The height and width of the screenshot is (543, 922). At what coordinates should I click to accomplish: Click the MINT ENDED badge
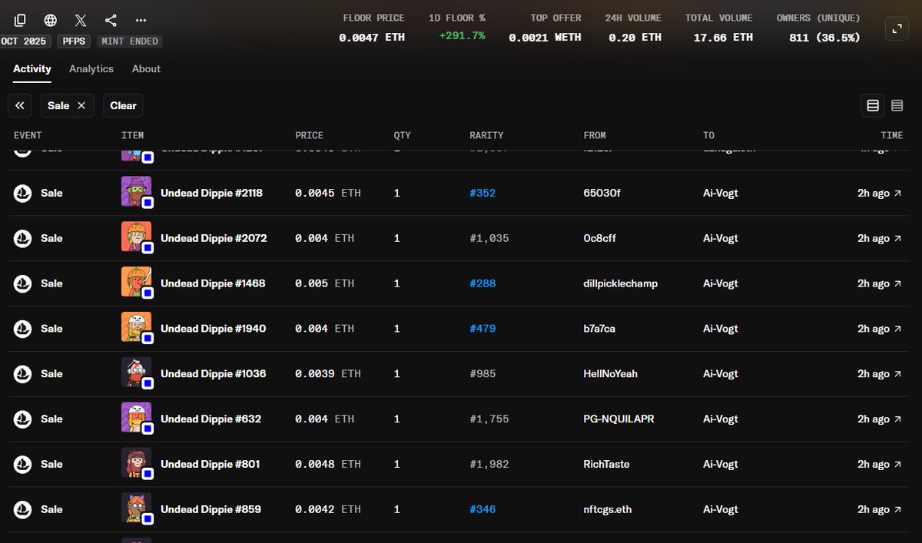129,41
